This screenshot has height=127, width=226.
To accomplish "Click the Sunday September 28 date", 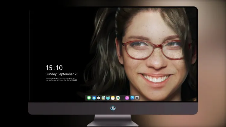I will (x=62, y=74).
